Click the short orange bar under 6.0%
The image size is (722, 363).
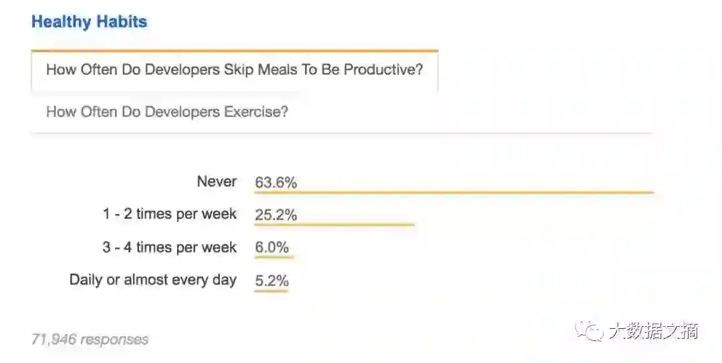pos(273,257)
